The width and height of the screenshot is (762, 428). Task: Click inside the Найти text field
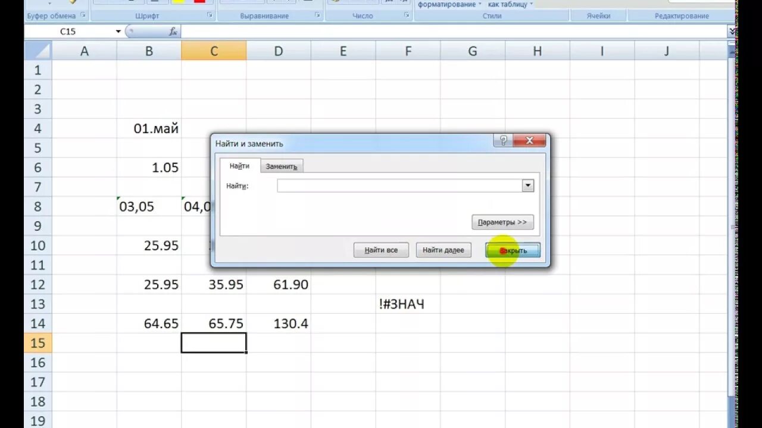click(399, 186)
